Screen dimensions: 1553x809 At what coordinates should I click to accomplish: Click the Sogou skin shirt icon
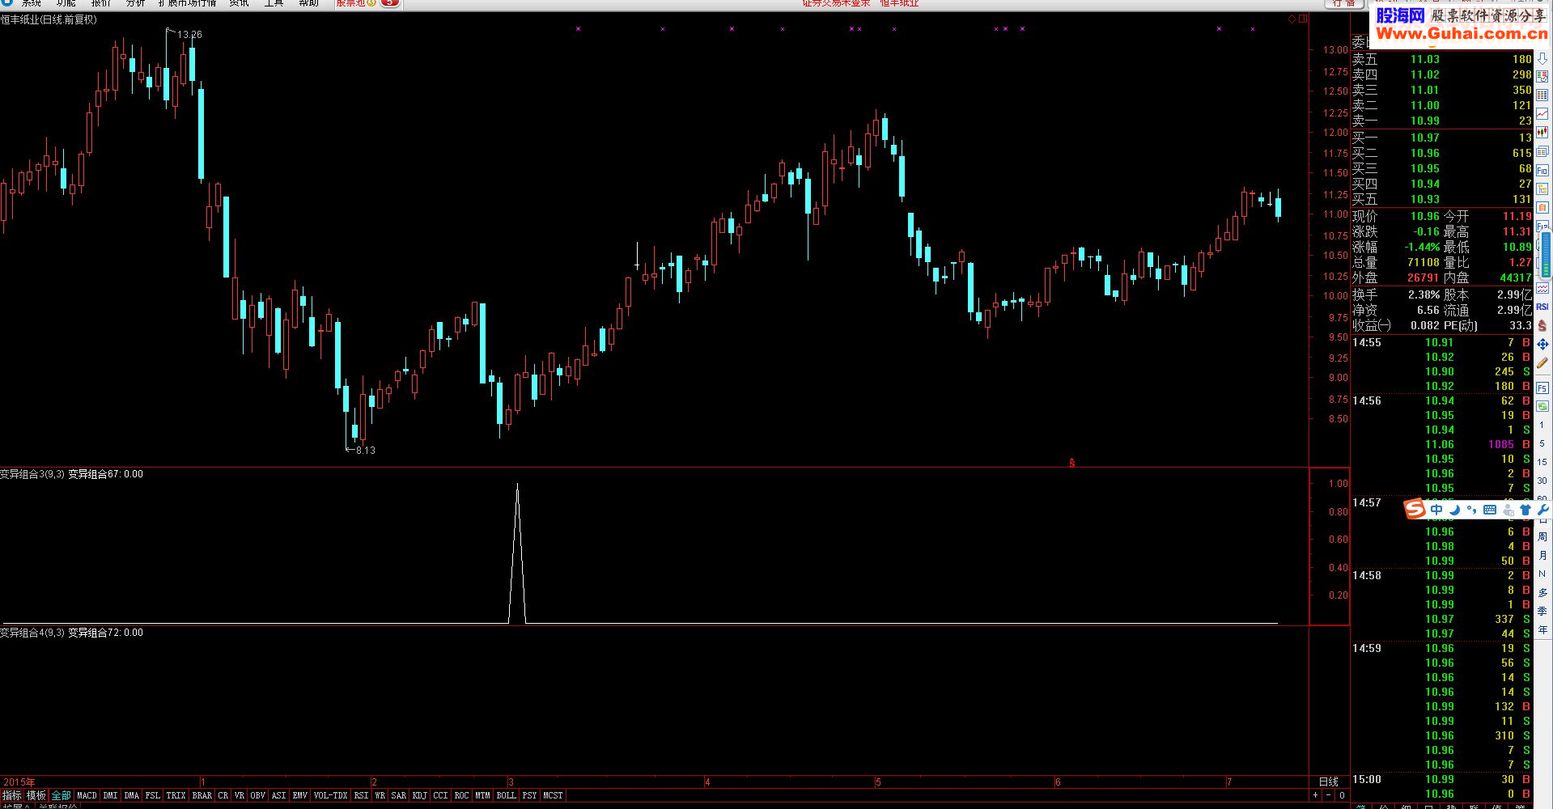1525,510
